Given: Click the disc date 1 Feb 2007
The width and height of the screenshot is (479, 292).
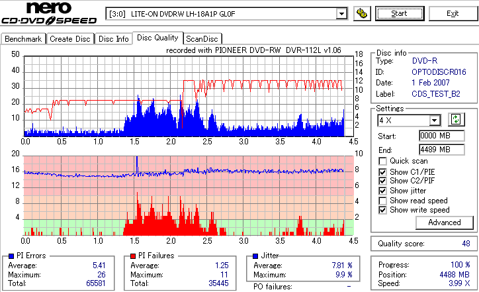Looking at the screenshot, I should tap(431, 83).
